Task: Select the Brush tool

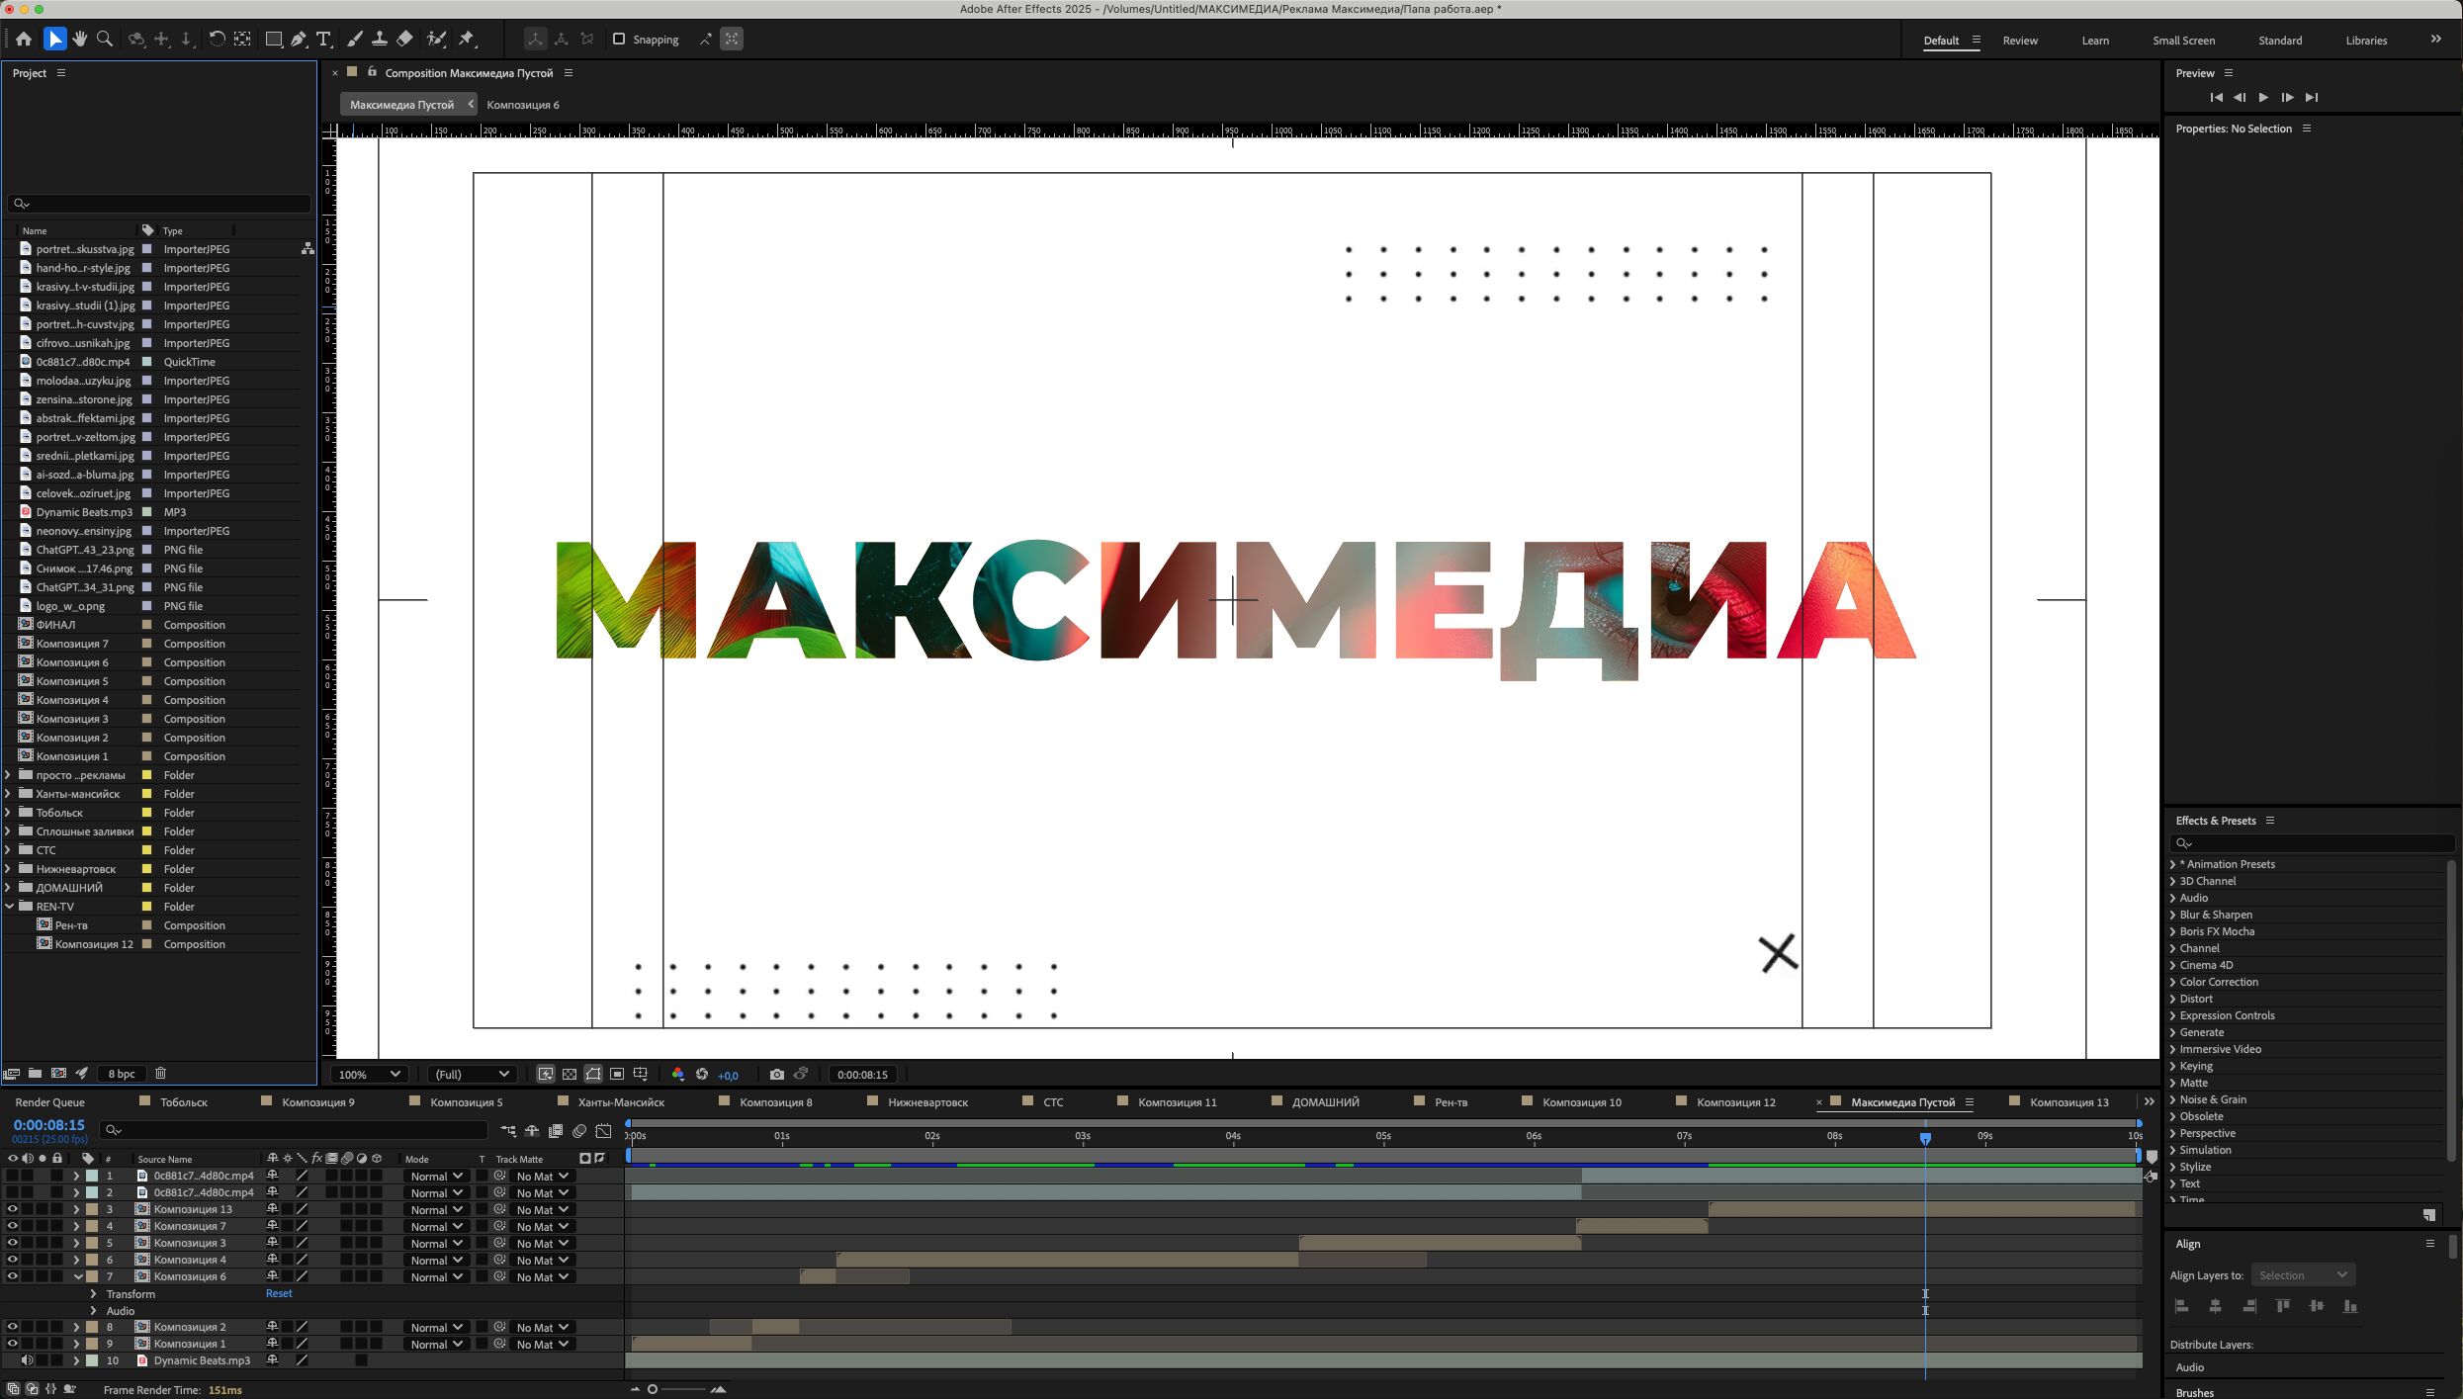Action: pos(354,40)
